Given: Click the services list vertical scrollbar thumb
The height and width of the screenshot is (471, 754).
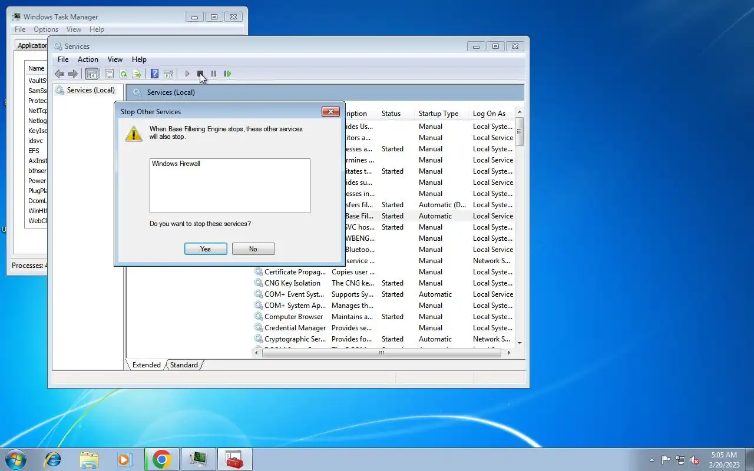Looking at the screenshot, I should point(520,131).
